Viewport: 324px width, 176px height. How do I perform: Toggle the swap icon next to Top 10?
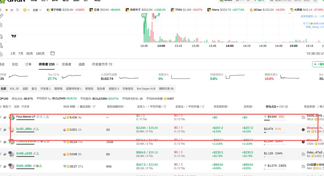pyautogui.click(x=58, y=74)
